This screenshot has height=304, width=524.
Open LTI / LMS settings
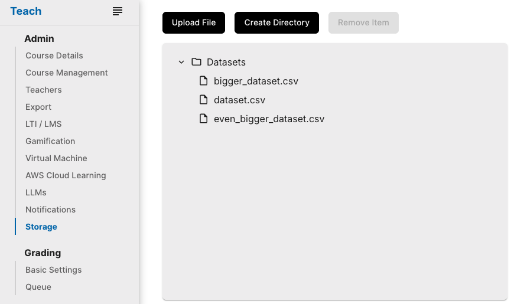(x=44, y=124)
